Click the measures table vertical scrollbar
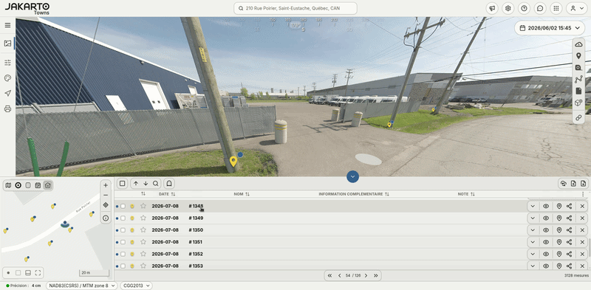This screenshot has width=591, height=290. [590, 248]
